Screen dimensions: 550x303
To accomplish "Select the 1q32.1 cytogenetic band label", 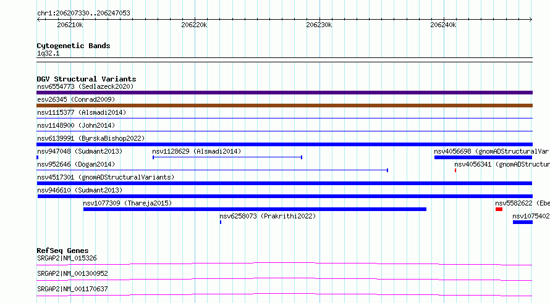I will [48, 53].
